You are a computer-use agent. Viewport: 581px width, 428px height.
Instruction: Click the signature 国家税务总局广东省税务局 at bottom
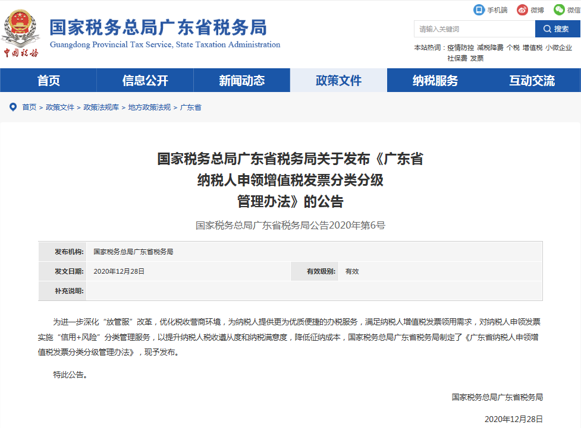(x=497, y=397)
